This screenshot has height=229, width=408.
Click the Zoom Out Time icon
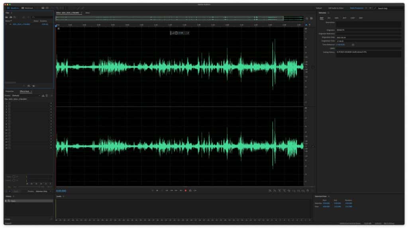pyautogui.click(x=284, y=191)
